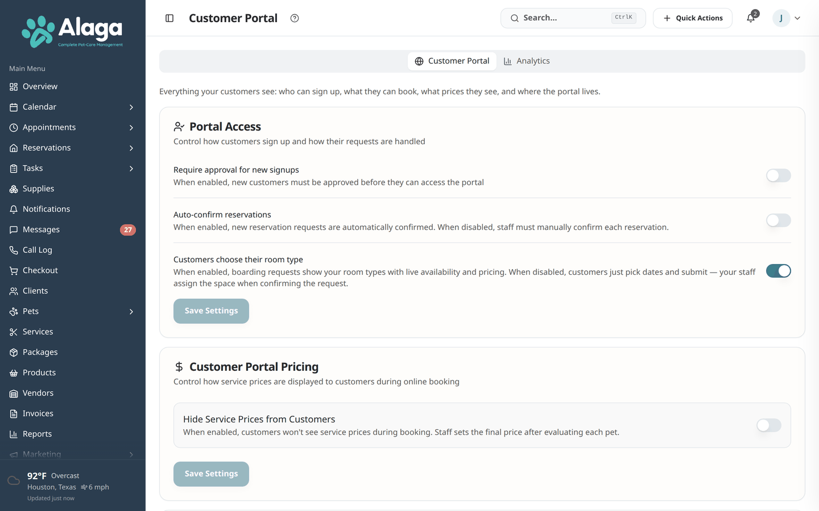This screenshot has width=819, height=511.
Task: Click the Call Log phone icon
Action: coord(14,250)
